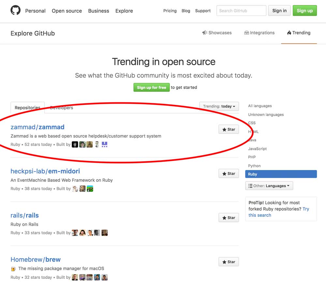Switch to the Developers tab
The height and width of the screenshot is (287, 326).
point(62,108)
